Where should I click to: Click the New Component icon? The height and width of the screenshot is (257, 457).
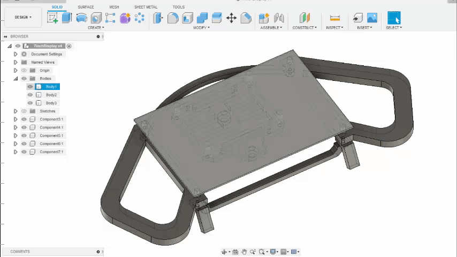pos(264,18)
